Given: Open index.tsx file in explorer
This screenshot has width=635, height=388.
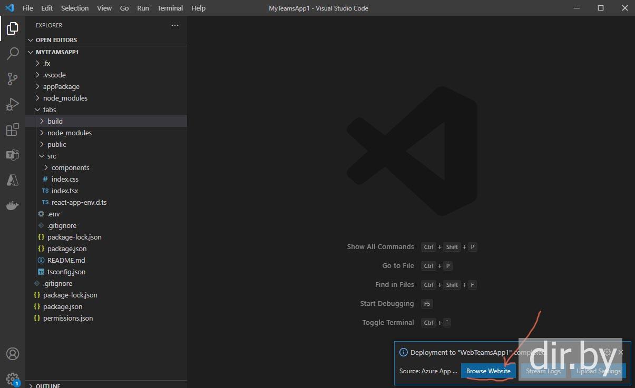Looking at the screenshot, I should click(65, 191).
